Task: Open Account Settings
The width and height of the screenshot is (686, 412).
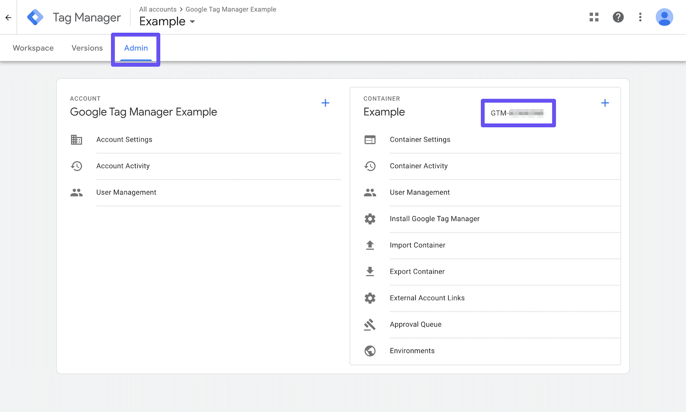Action: pos(124,139)
